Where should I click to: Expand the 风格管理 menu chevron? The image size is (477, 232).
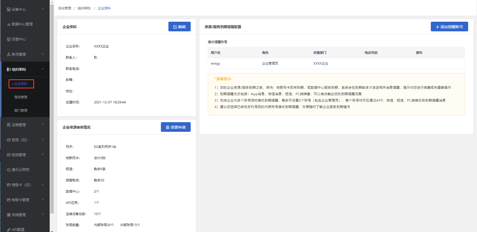point(43,215)
